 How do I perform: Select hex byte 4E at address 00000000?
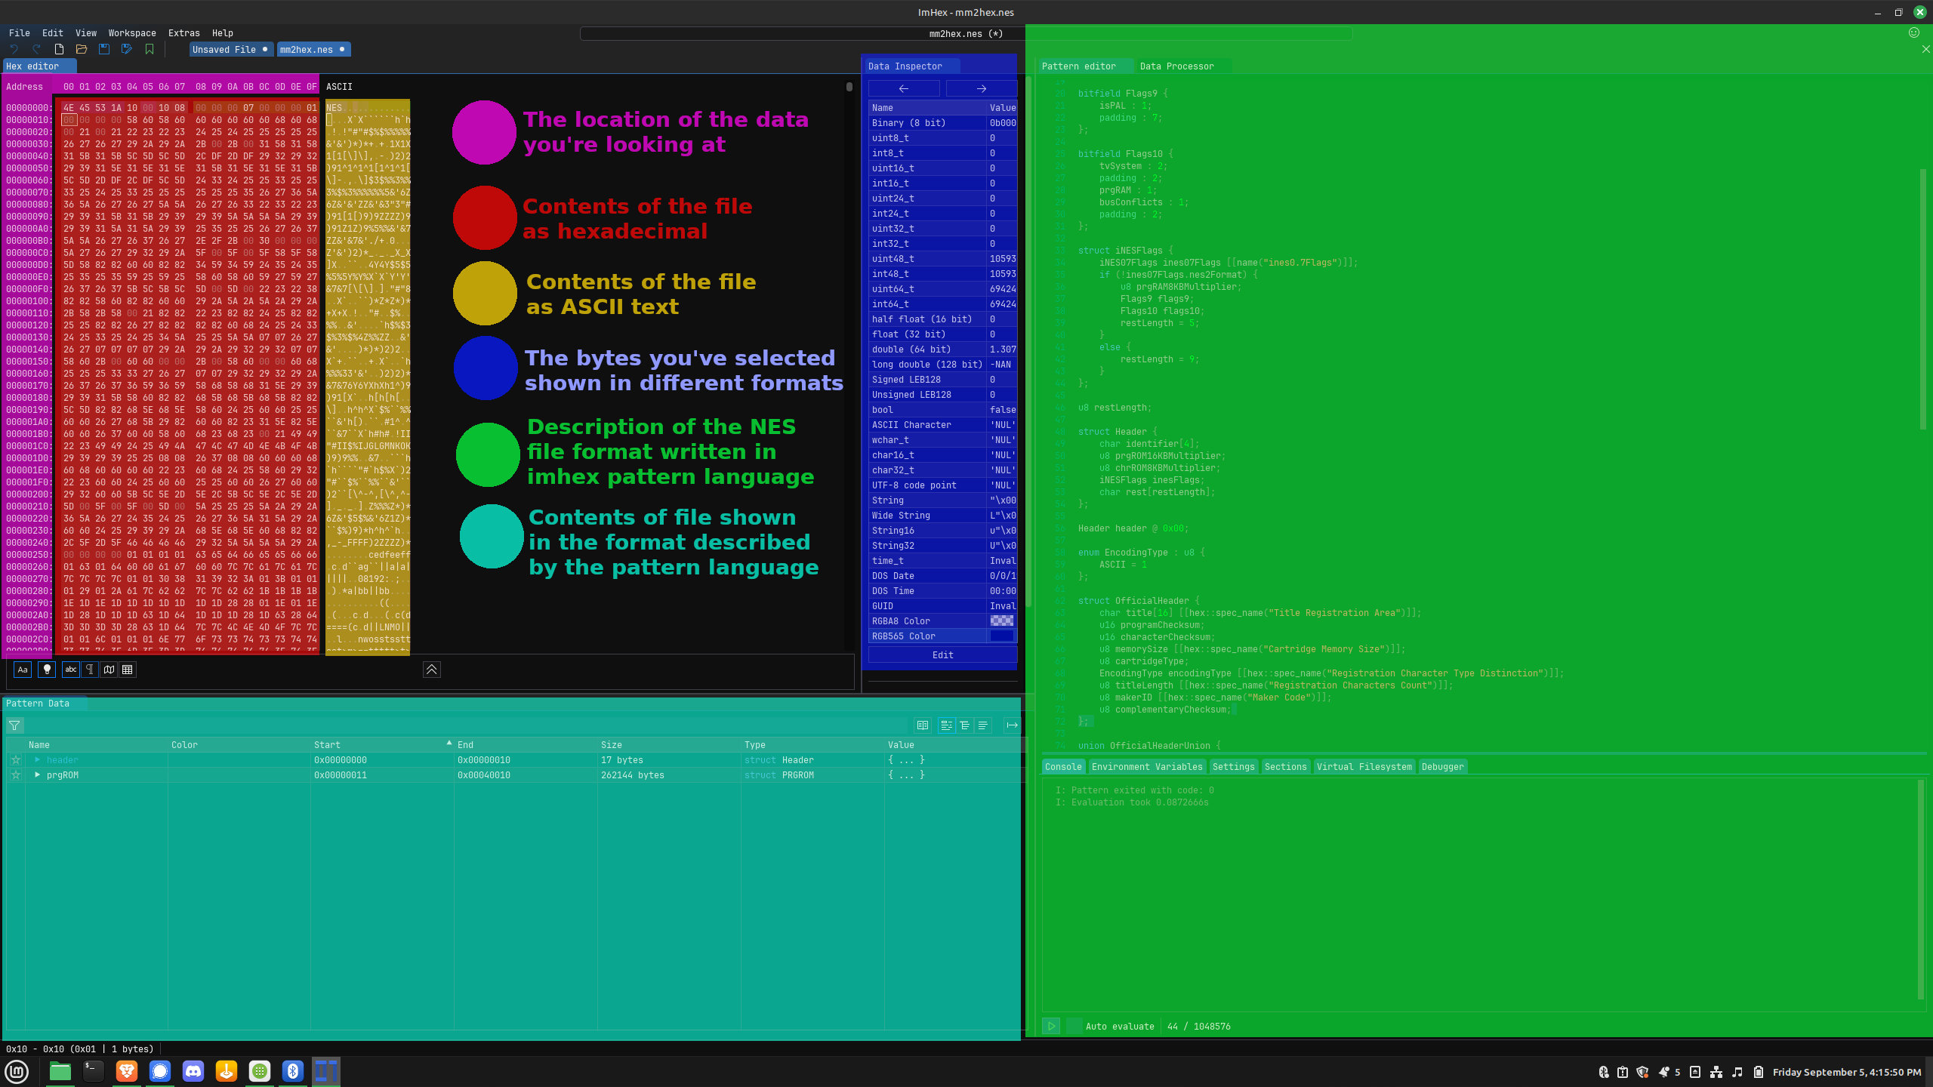(69, 108)
